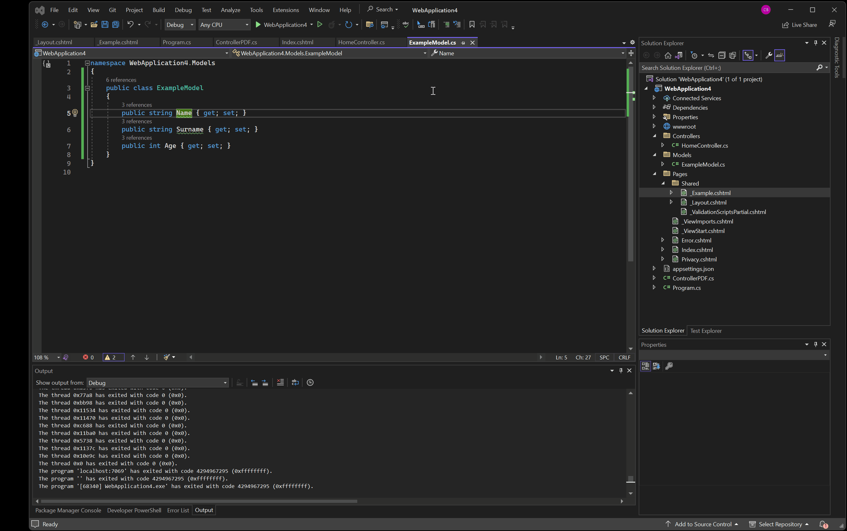This screenshot has height=531, width=847.
Task: Click the Output window clear icon
Action: [x=279, y=382]
